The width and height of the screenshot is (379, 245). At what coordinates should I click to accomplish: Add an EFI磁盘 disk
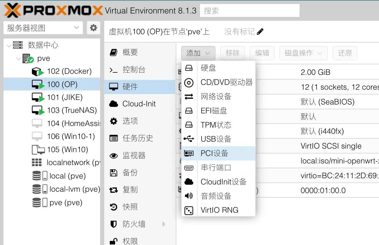coord(218,111)
